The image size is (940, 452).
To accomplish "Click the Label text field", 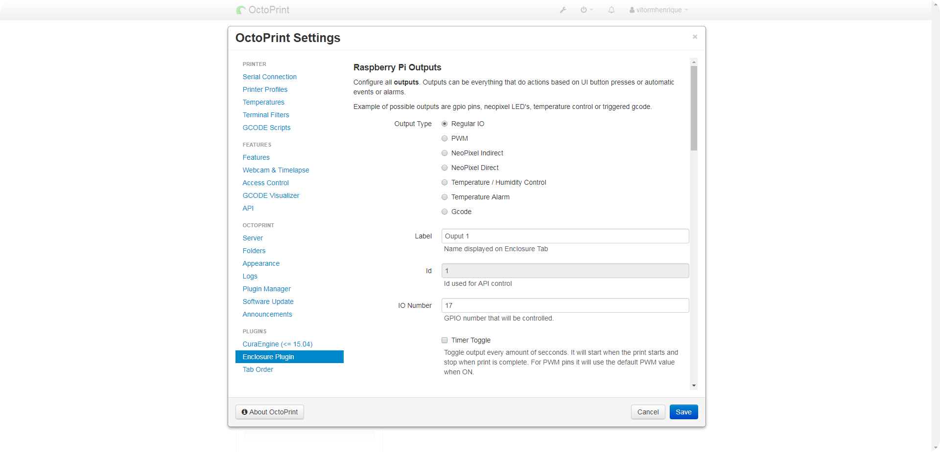I will click(x=565, y=236).
